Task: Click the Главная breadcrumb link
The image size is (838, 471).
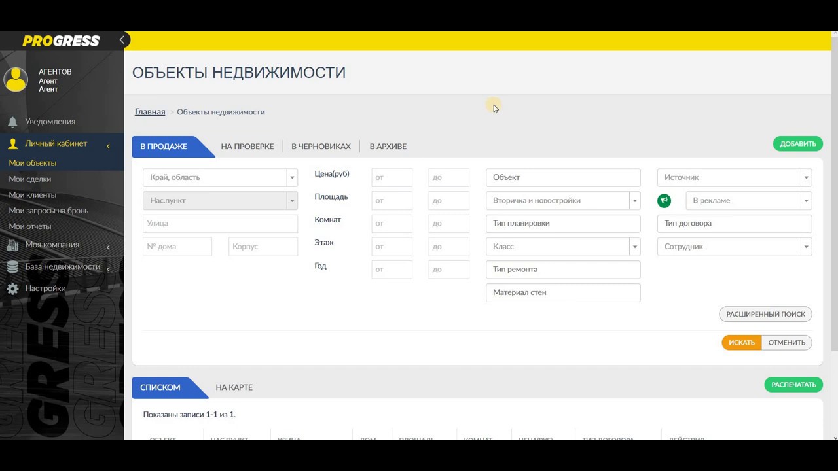Action: 150,112
